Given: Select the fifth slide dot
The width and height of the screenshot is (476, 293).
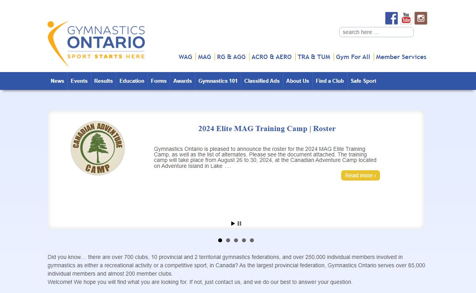Looking at the screenshot, I should [252, 240].
